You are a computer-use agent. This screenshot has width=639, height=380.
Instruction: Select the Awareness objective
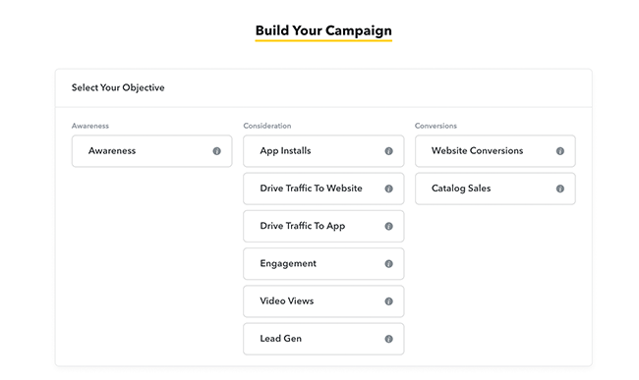coord(152,151)
